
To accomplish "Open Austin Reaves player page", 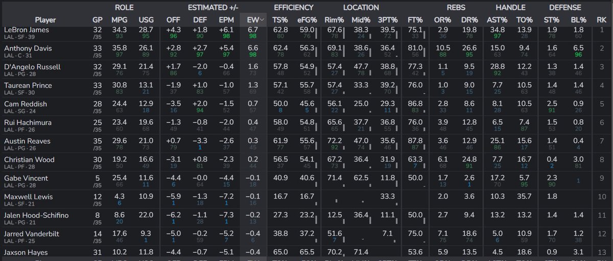I will pyautogui.click(x=27, y=141).
